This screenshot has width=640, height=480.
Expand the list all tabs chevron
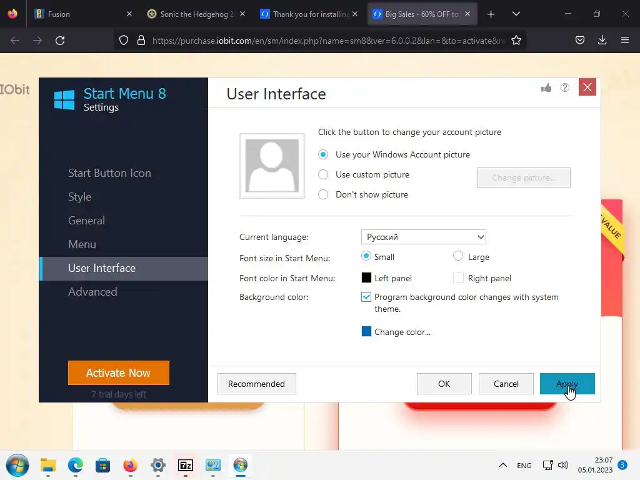tap(516, 14)
